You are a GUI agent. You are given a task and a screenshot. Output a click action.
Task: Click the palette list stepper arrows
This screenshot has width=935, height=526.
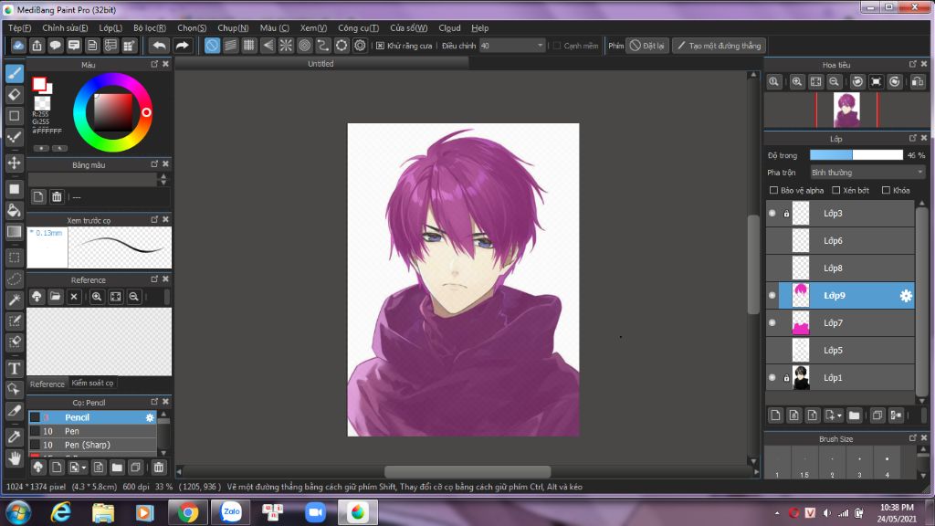[163, 180]
